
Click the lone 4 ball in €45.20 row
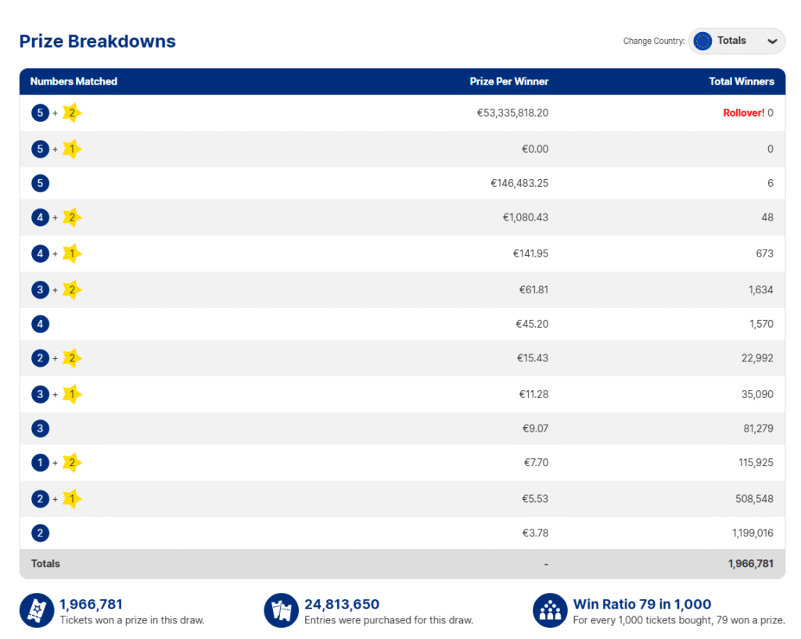tap(41, 324)
